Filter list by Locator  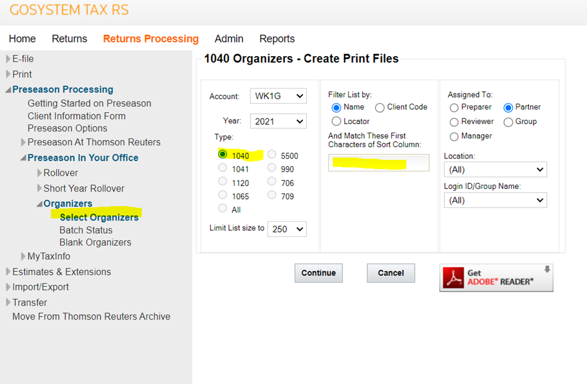coord(336,121)
